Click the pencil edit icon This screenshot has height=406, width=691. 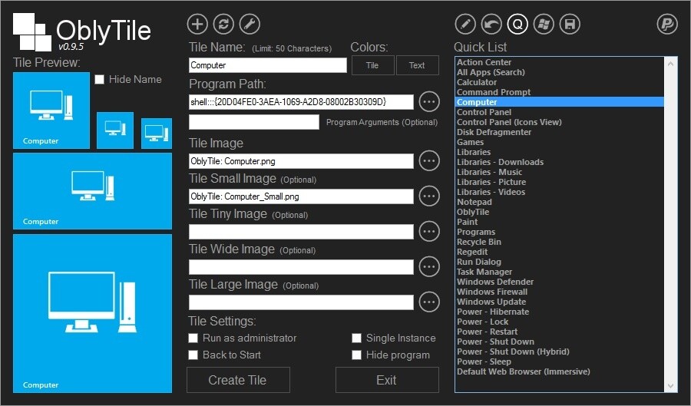[x=465, y=24]
